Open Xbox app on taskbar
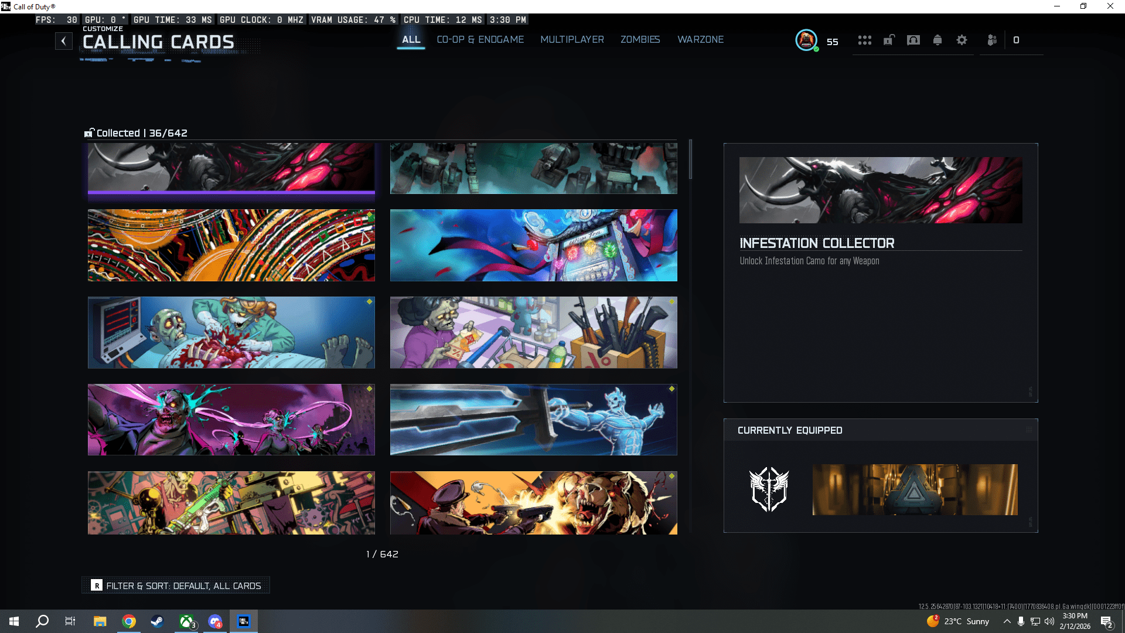This screenshot has height=633, width=1125. click(186, 621)
